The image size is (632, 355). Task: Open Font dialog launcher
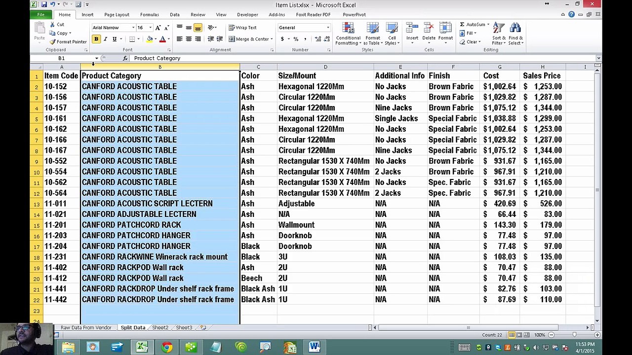pos(168,50)
